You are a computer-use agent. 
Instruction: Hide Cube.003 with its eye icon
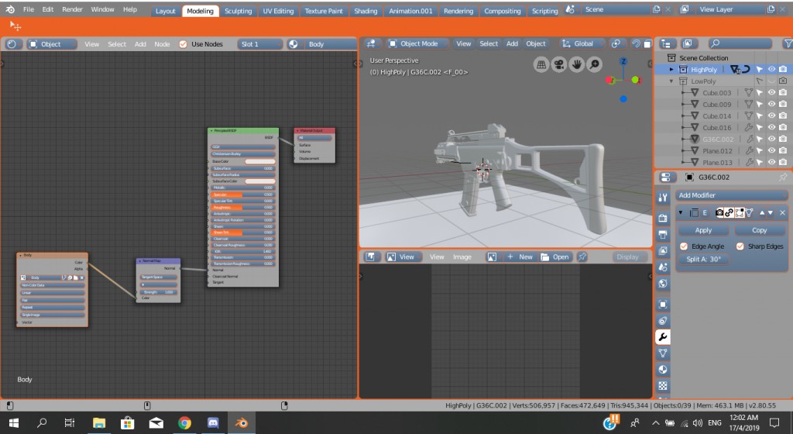771,93
